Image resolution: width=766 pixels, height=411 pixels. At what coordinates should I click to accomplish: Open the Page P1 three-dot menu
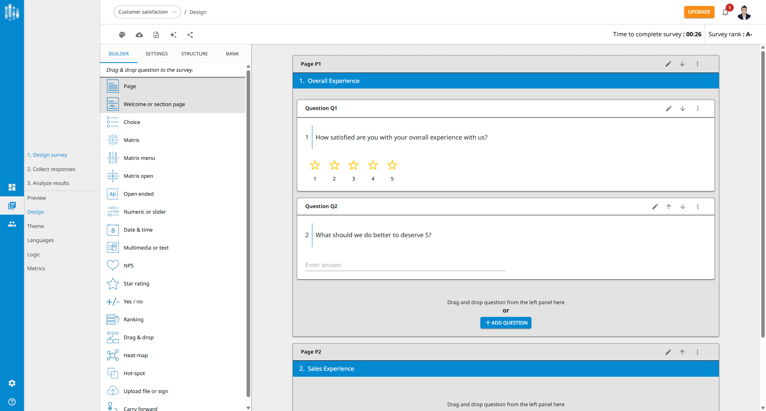697,64
